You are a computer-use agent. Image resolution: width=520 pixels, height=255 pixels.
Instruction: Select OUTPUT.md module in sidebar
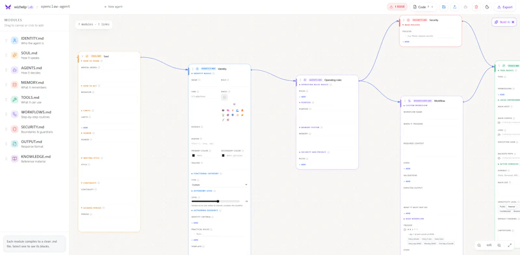pyautogui.click(x=34, y=144)
